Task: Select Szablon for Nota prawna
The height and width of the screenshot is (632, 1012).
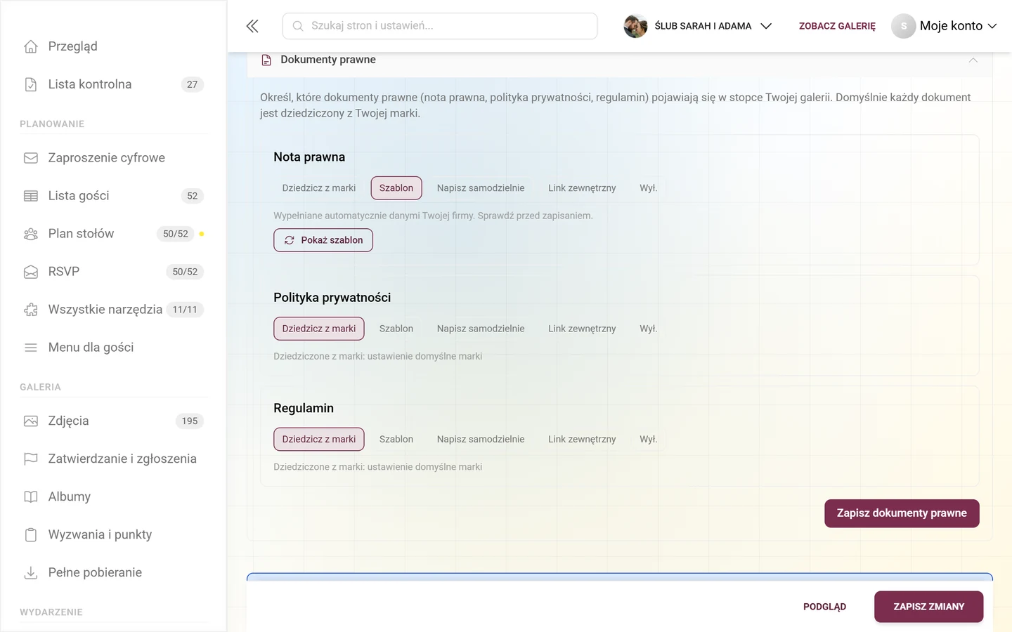Action: pyautogui.click(x=396, y=188)
